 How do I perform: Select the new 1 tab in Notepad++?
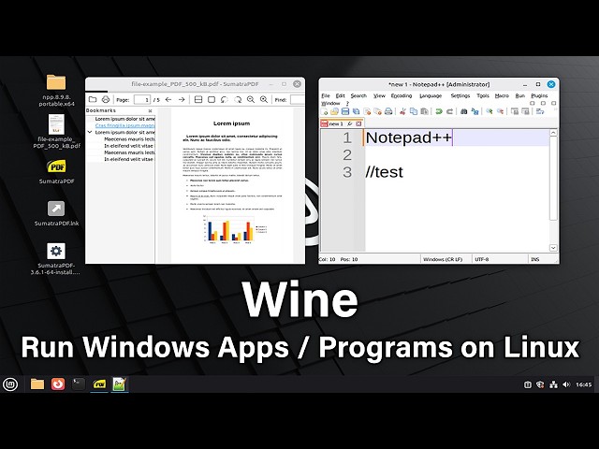(x=342, y=123)
